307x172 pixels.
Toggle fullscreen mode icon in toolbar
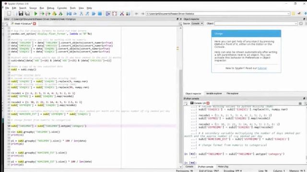point(114,14)
